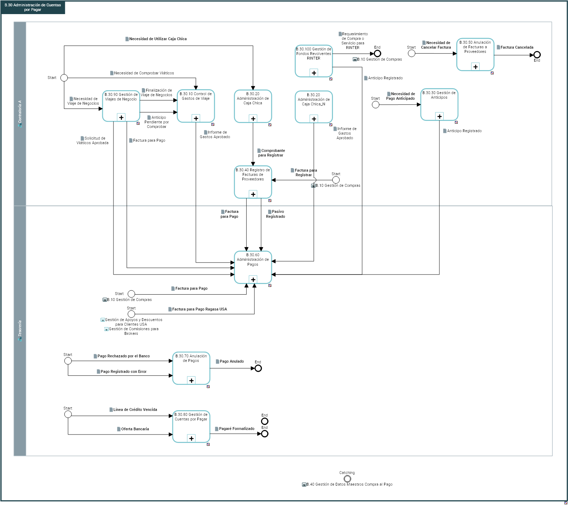Expand the B.30.60 Administración de Pagos plus marker
Screen dimensions: 568x505
click(253, 279)
